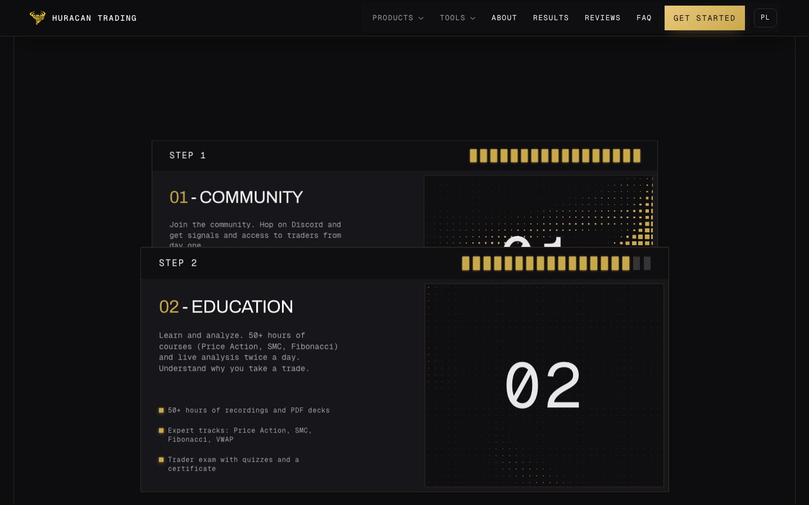Expand the Tools dropdown chevron

(x=473, y=19)
